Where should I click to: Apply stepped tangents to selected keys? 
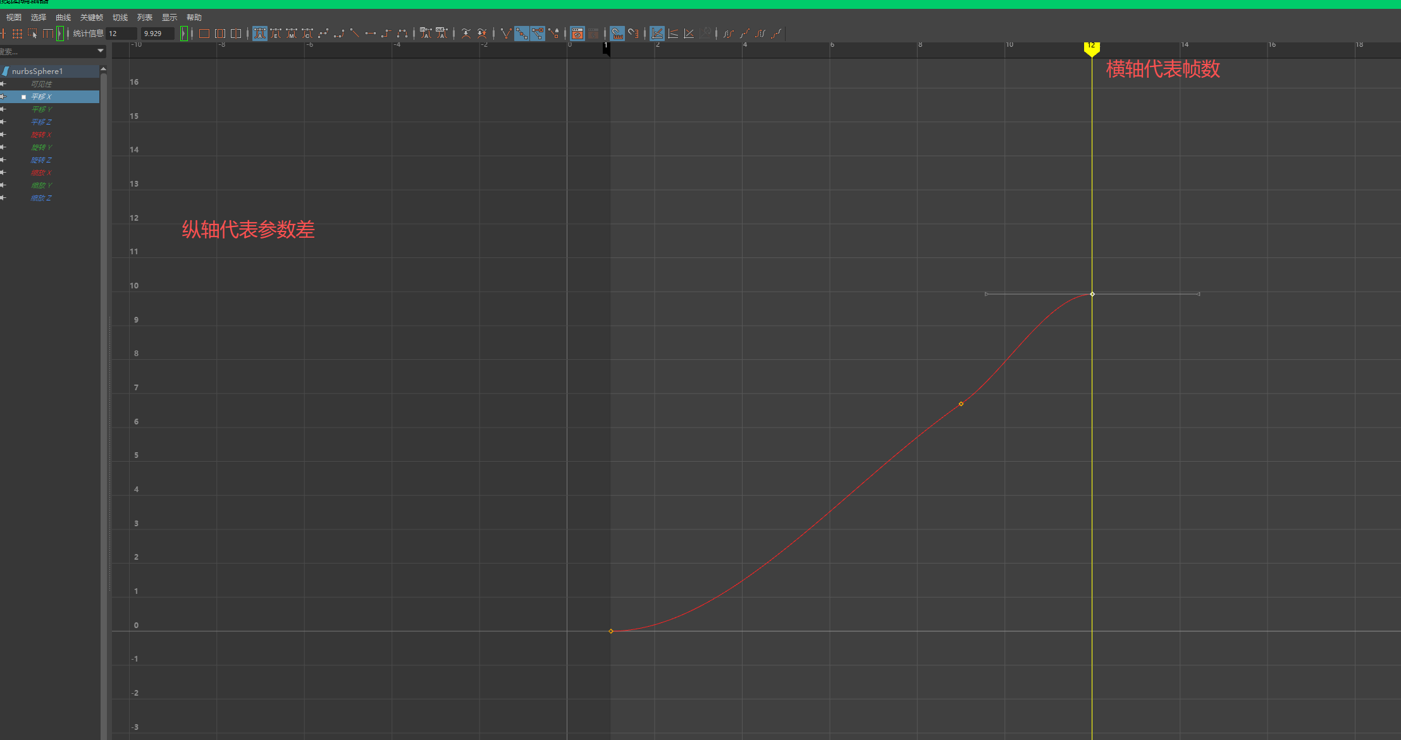pyautogui.click(x=386, y=34)
